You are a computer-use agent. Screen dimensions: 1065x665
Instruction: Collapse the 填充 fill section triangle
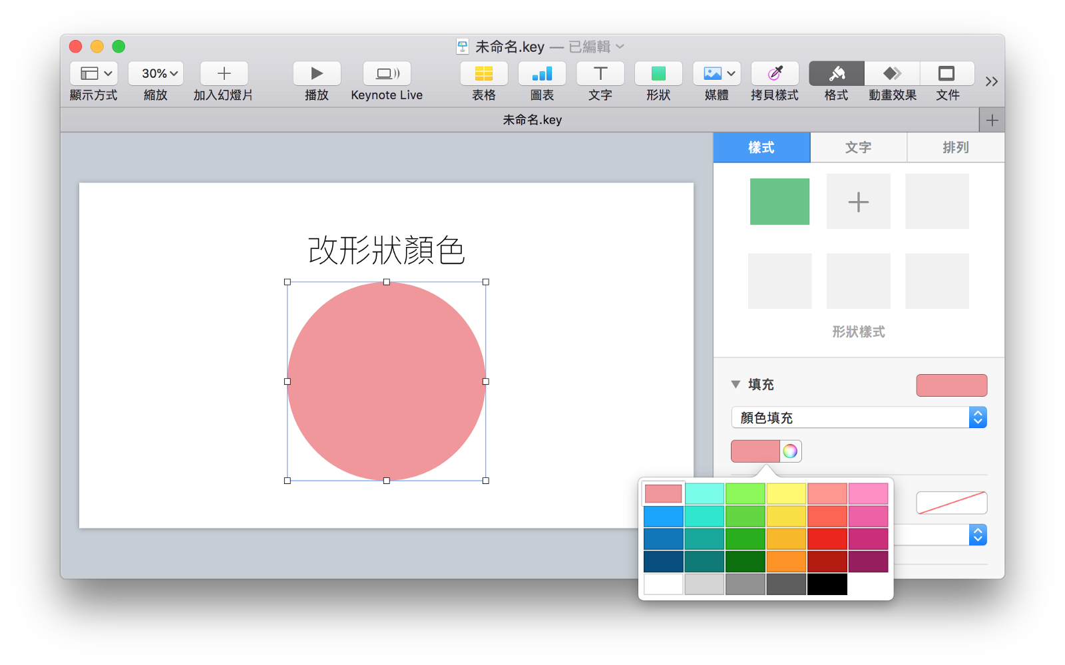(736, 384)
